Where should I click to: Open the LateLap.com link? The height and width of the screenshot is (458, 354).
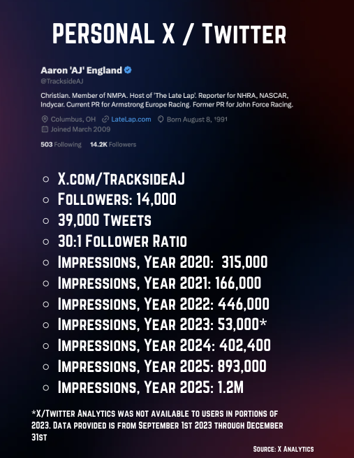[131, 119]
